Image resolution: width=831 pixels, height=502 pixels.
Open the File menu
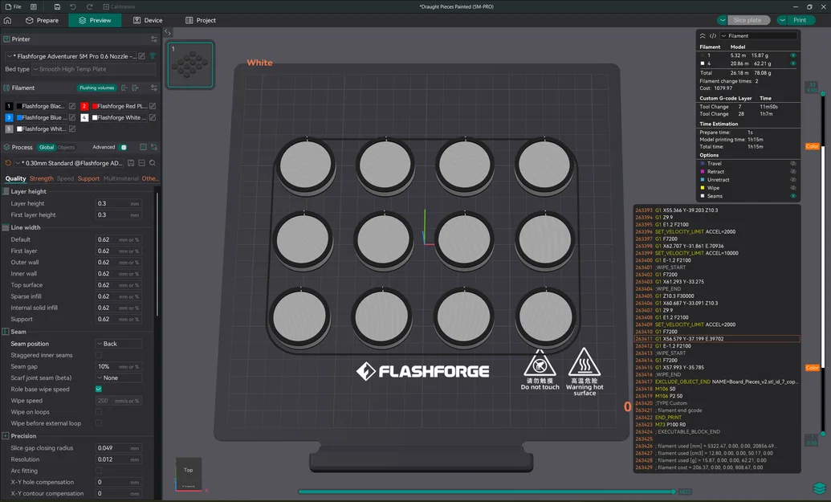click(14, 7)
